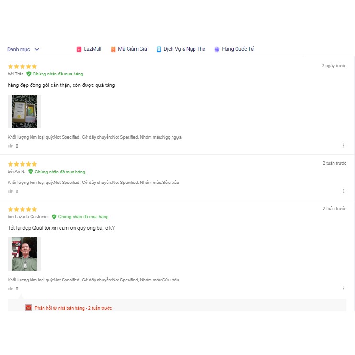Like the review by Trần

(x=11, y=146)
